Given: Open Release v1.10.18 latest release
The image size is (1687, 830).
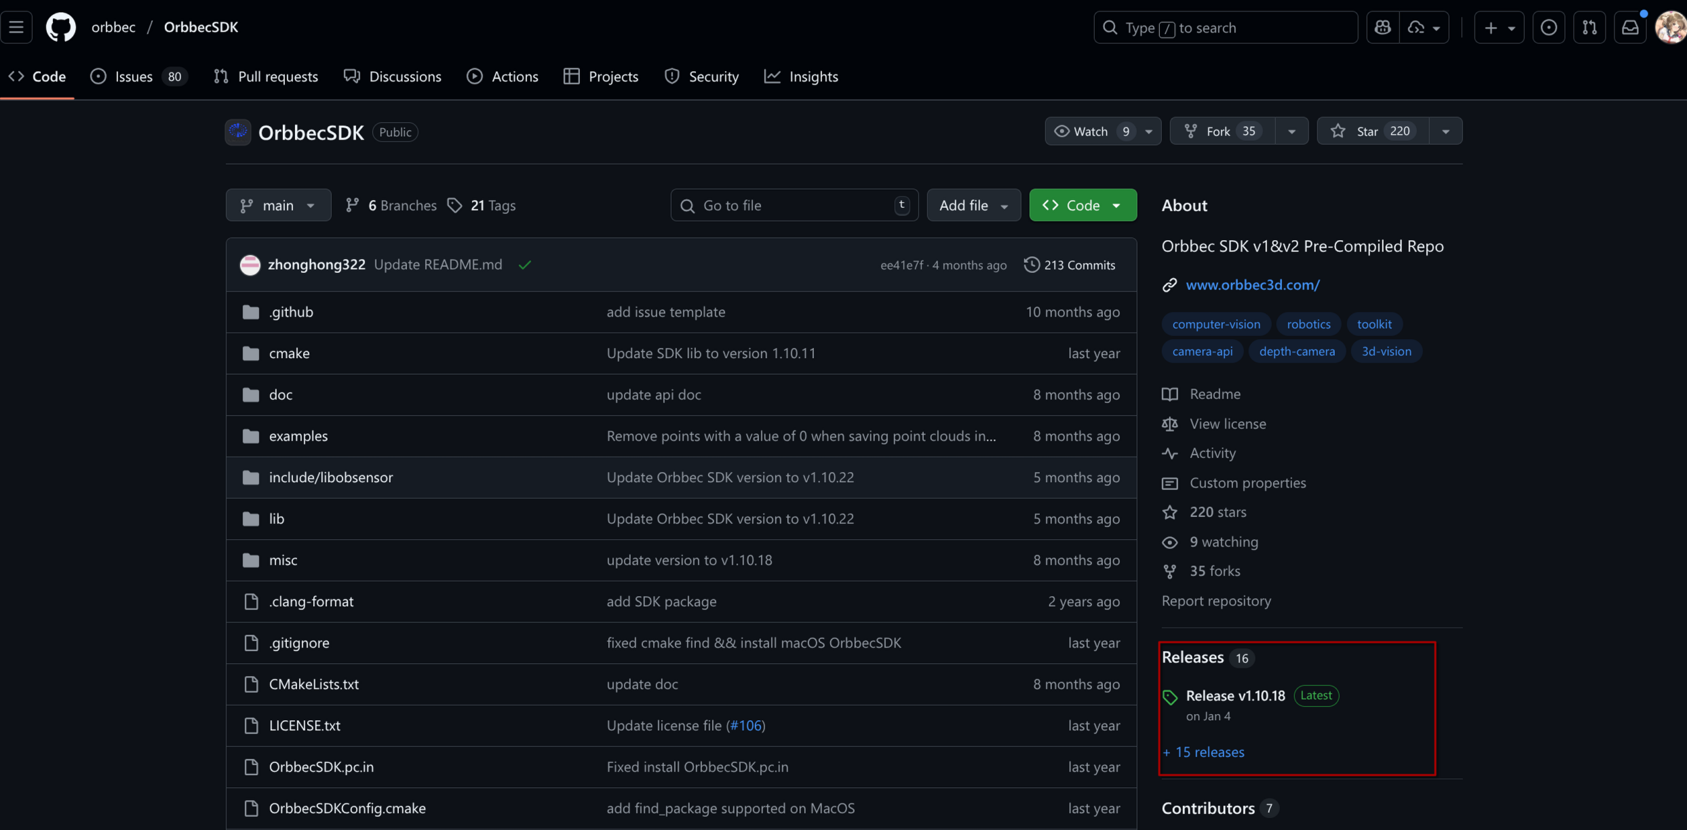Looking at the screenshot, I should point(1235,696).
